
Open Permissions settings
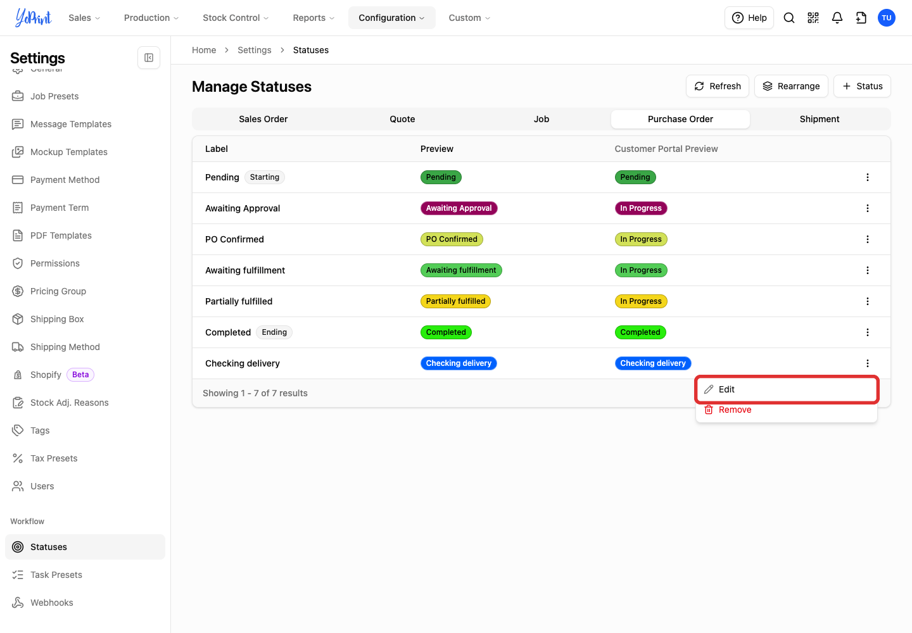85,263
